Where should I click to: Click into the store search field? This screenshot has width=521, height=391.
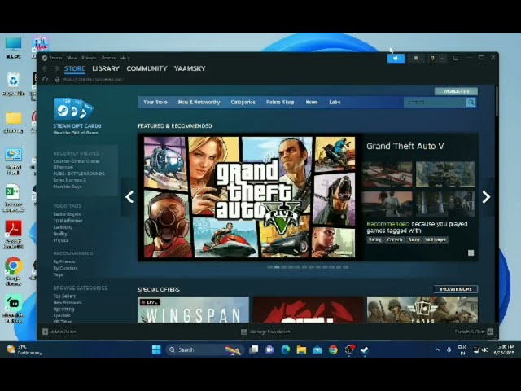435,102
